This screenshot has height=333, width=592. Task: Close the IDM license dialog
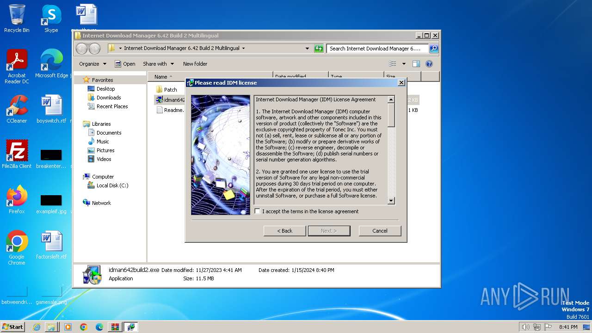pyautogui.click(x=401, y=83)
